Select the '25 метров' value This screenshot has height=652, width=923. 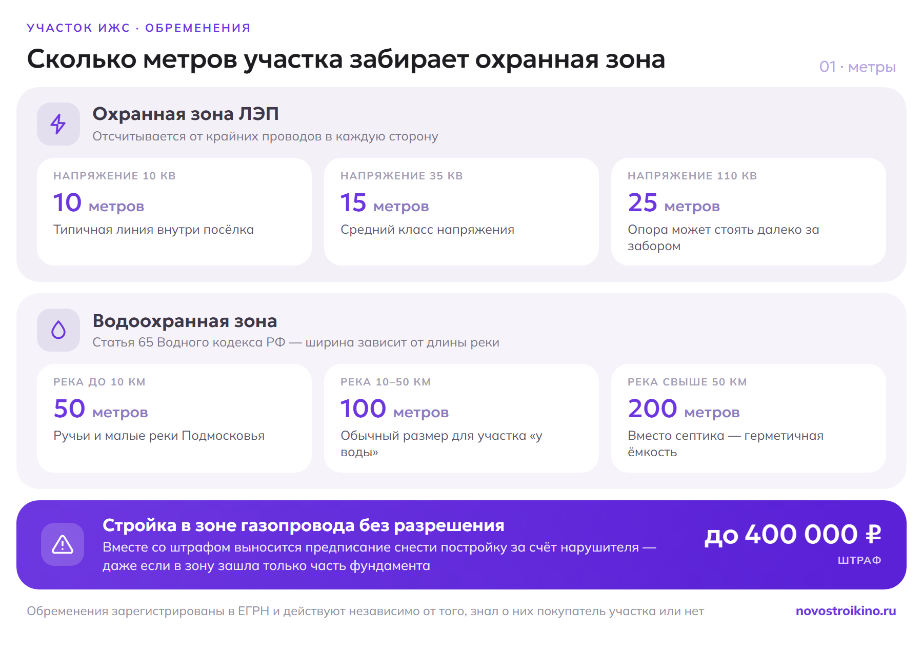point(674,203)
